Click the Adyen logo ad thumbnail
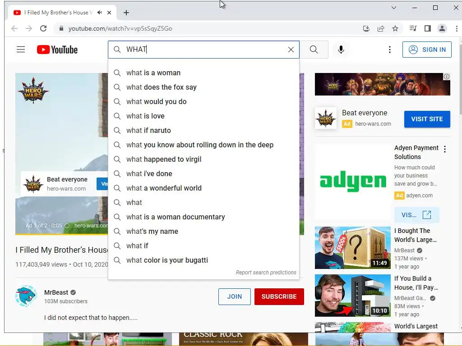 pyautogui.click(x=353, y=182)
